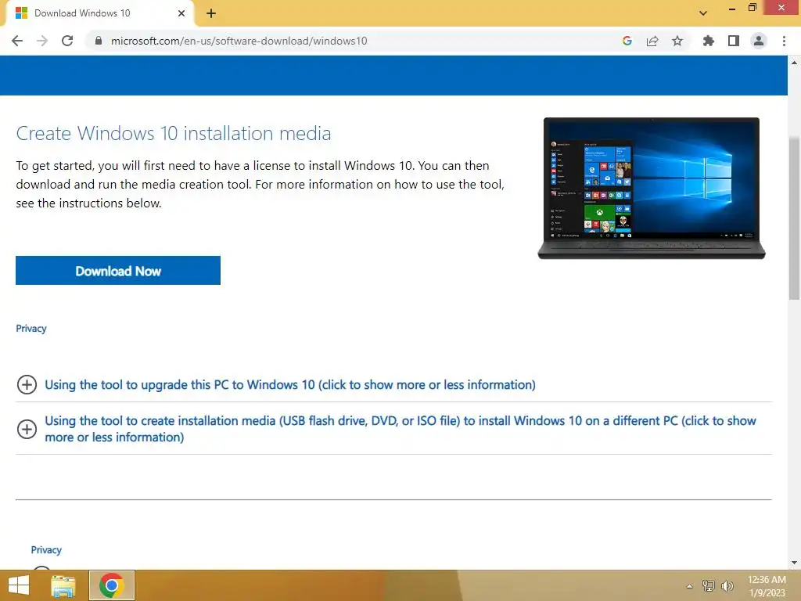
Task: Expand create installation media section plus icon
Action: [x=27, y=429]
